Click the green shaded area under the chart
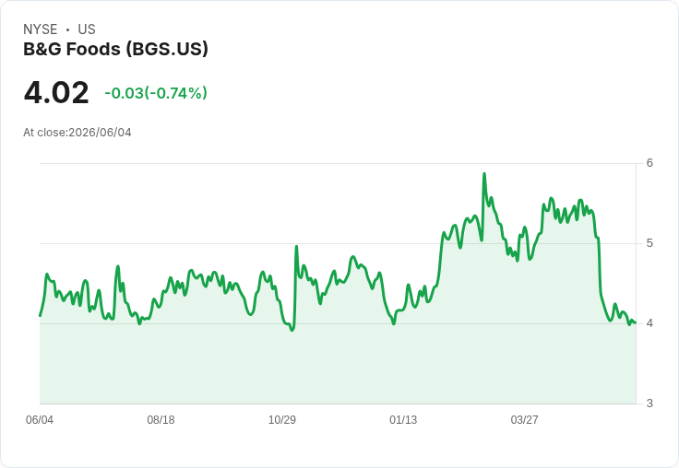This screenshot has height=468, width=679. tap(338, 363)
